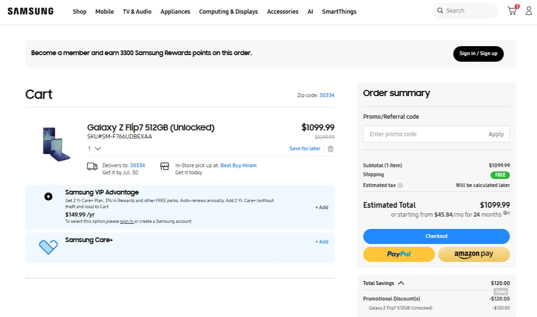537x317 pixels.
Task: Add Samsung Care+ to cart
Action: point(321,242)
